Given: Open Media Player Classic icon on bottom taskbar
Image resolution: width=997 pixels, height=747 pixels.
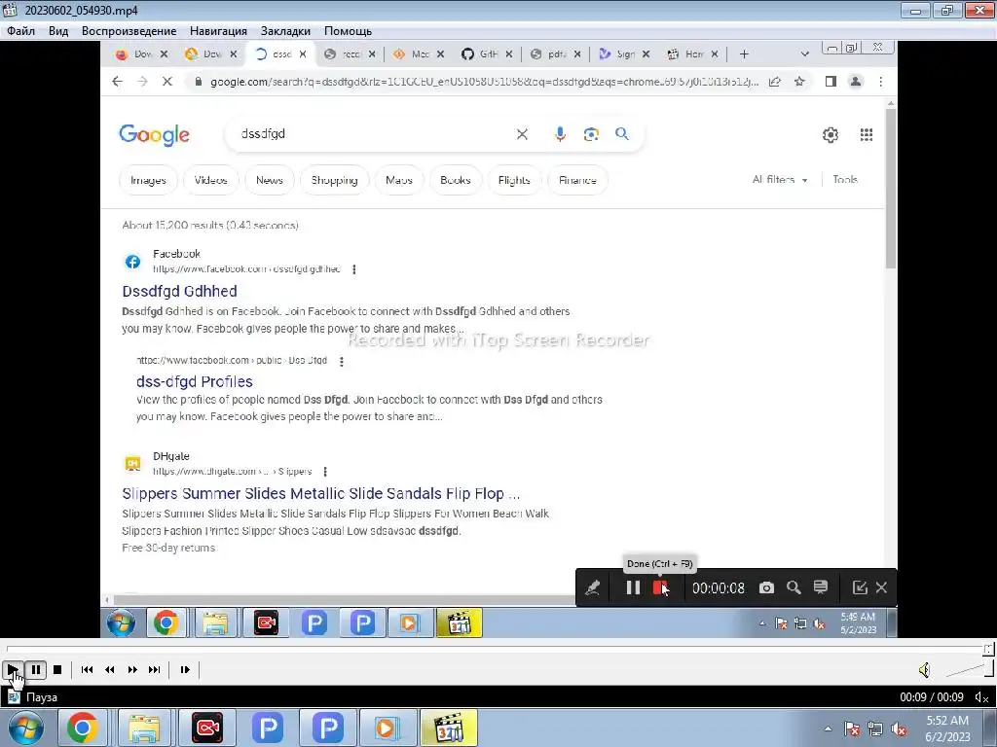Looking at the screenshot, I should tap(448, 728).
